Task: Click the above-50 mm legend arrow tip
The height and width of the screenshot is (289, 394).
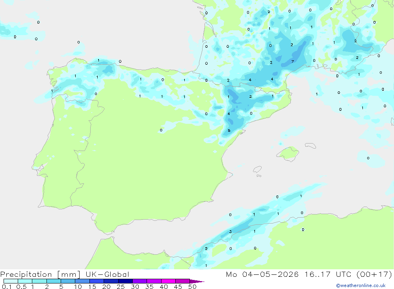Action: [x=197, y=282]
